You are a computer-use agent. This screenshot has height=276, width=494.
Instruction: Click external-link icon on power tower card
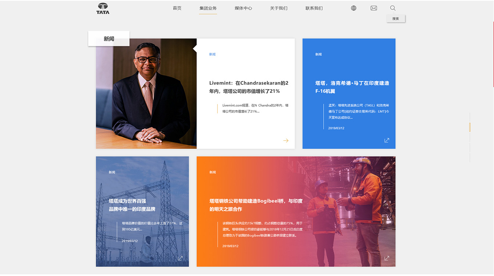pos(180,258)
